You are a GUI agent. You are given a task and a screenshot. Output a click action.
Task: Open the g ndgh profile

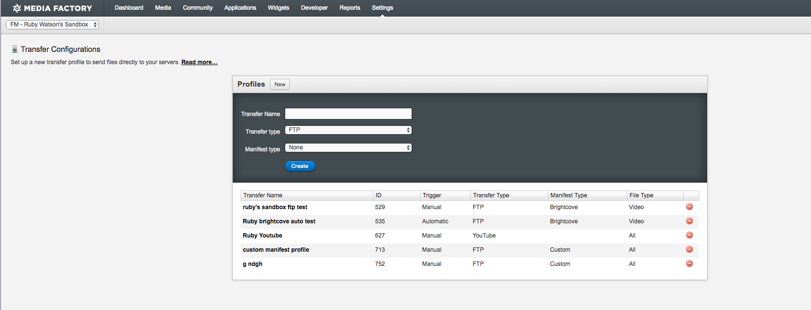(x=252, y=264)
